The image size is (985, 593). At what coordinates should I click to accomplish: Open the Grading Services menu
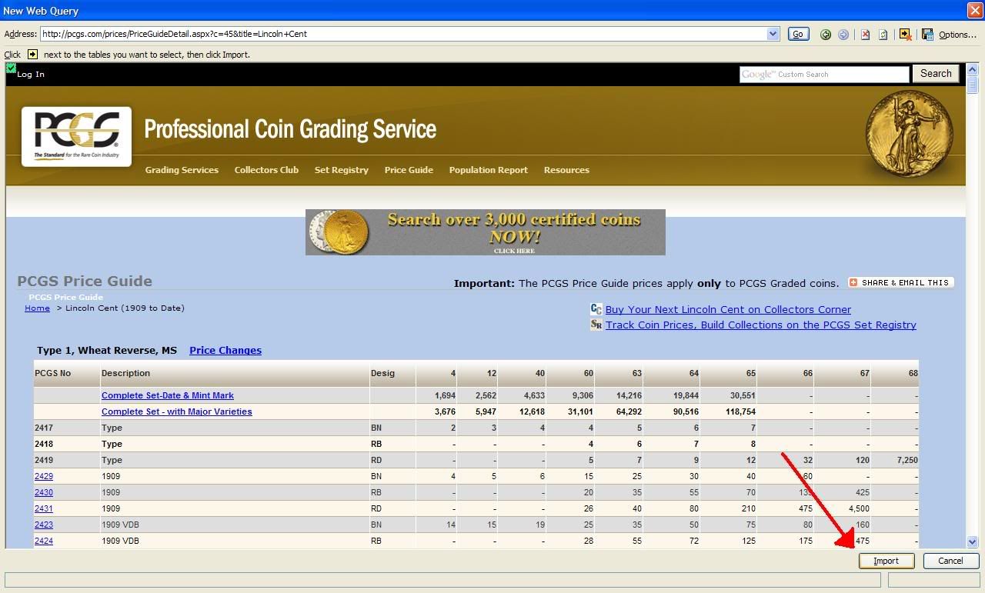182,170
